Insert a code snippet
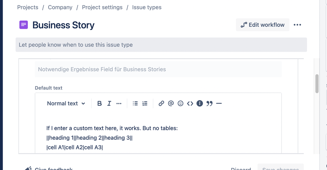Image resolution: width=327 pixels, height=170 pixels. click(190, 103)
